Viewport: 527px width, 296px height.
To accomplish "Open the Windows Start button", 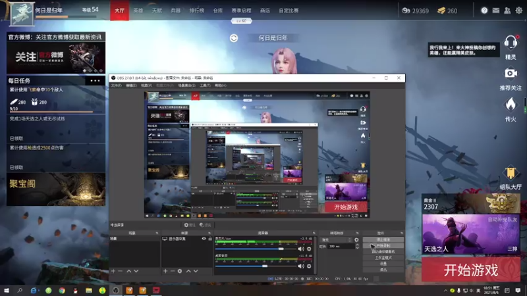I will (x=7, y=290).
